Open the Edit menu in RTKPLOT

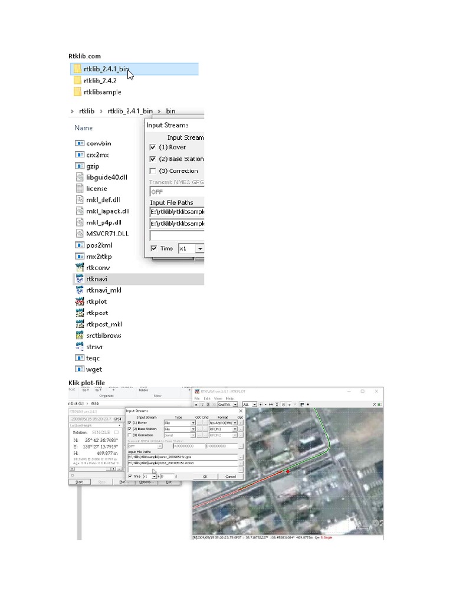[x=207, y=398]
